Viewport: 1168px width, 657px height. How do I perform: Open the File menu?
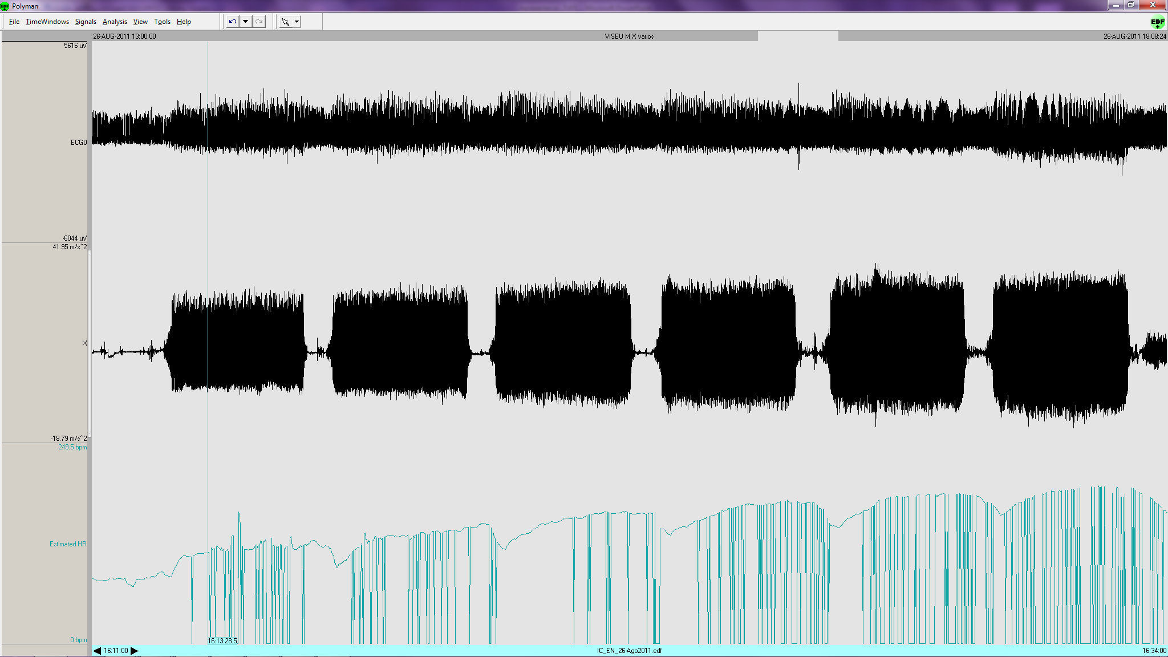[x=14, y=22]
